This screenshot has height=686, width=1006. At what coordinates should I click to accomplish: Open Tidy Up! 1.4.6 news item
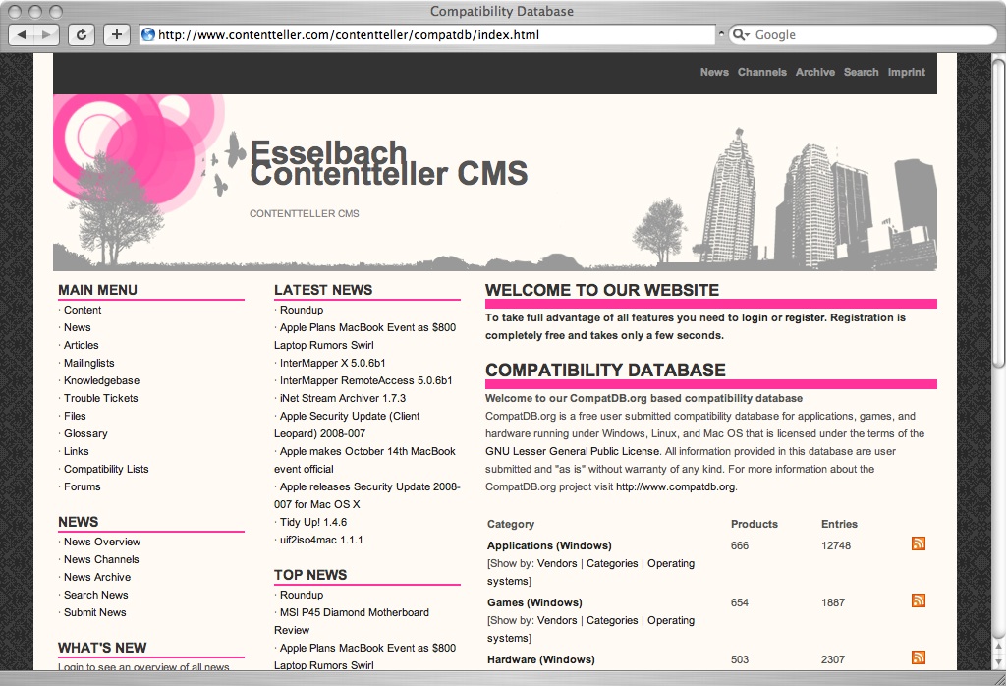[x=313, y=522]
